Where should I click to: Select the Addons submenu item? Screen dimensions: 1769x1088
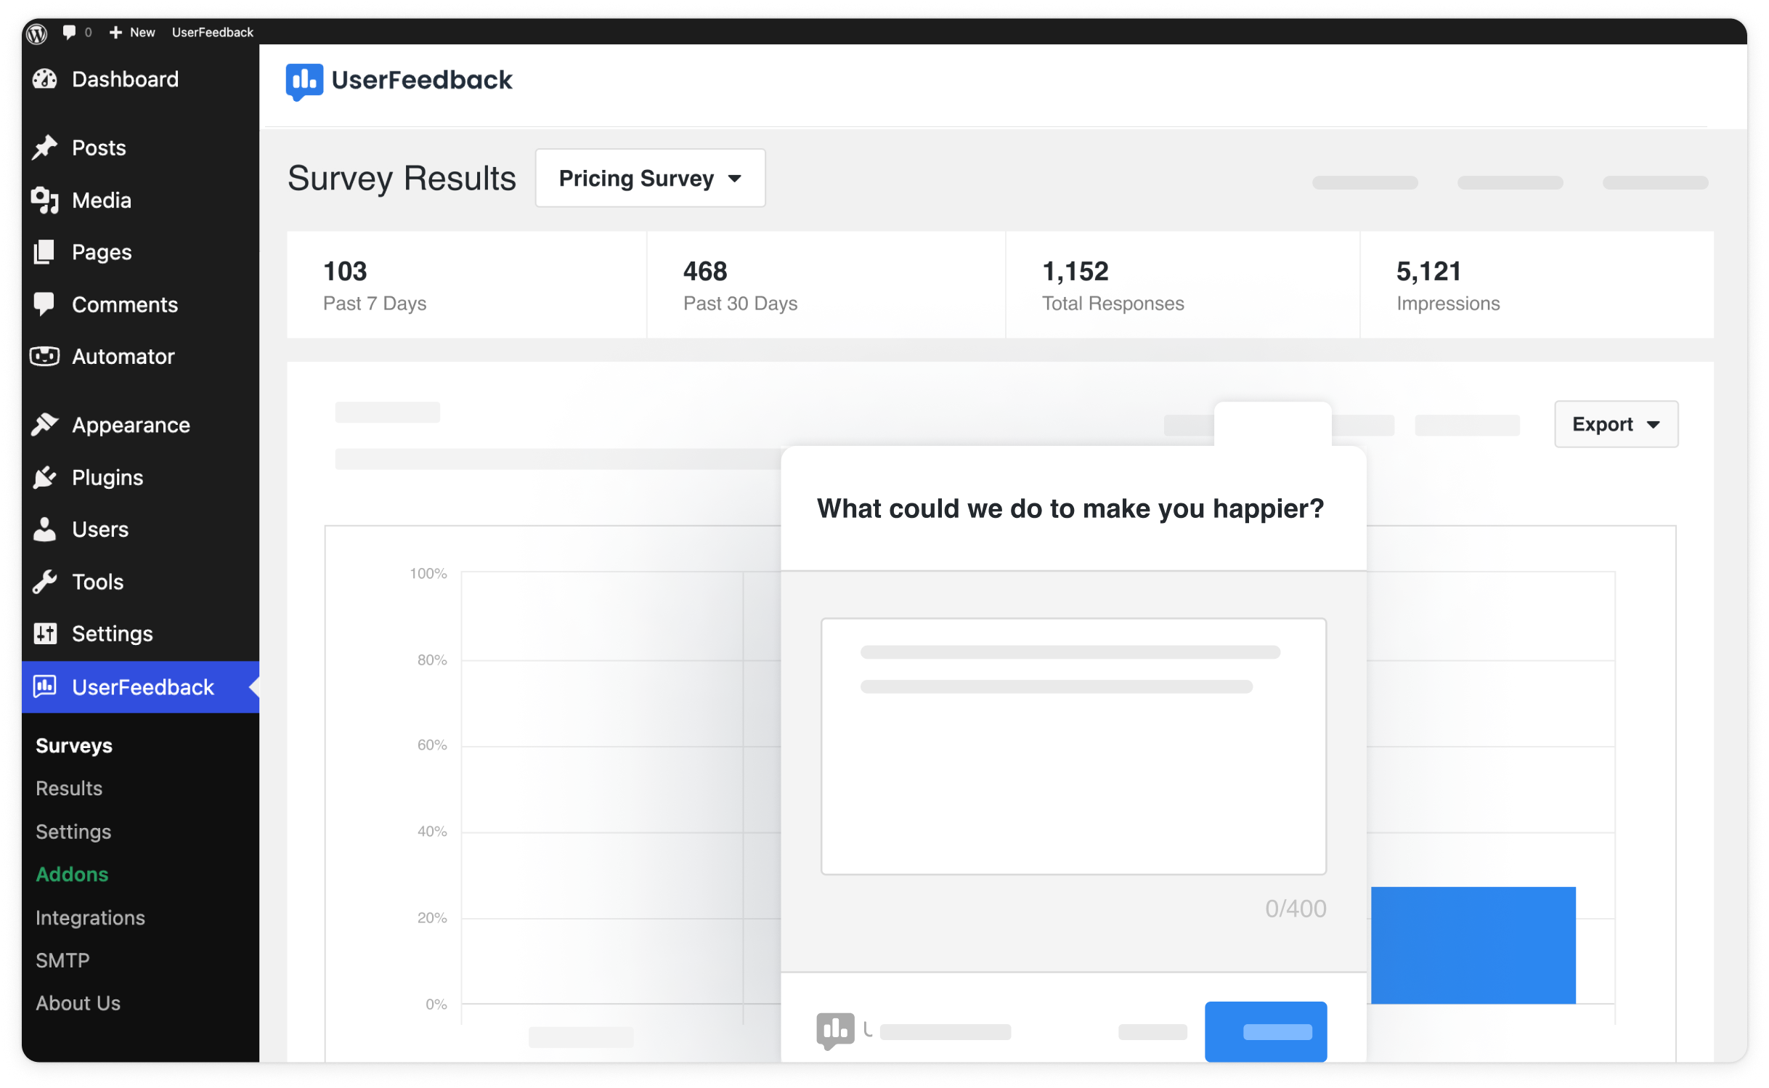(x=73, y=873)
